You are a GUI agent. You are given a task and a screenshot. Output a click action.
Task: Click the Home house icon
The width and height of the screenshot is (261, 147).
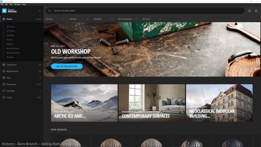tap(4, 19)
